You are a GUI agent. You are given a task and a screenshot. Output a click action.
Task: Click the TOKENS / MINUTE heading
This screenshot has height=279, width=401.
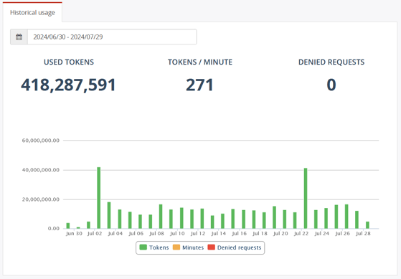(x=200, y=62)
